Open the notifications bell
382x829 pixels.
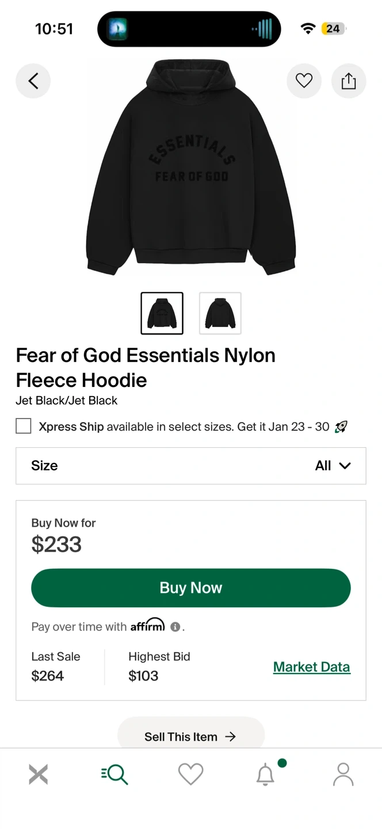[x=266, y=775]
